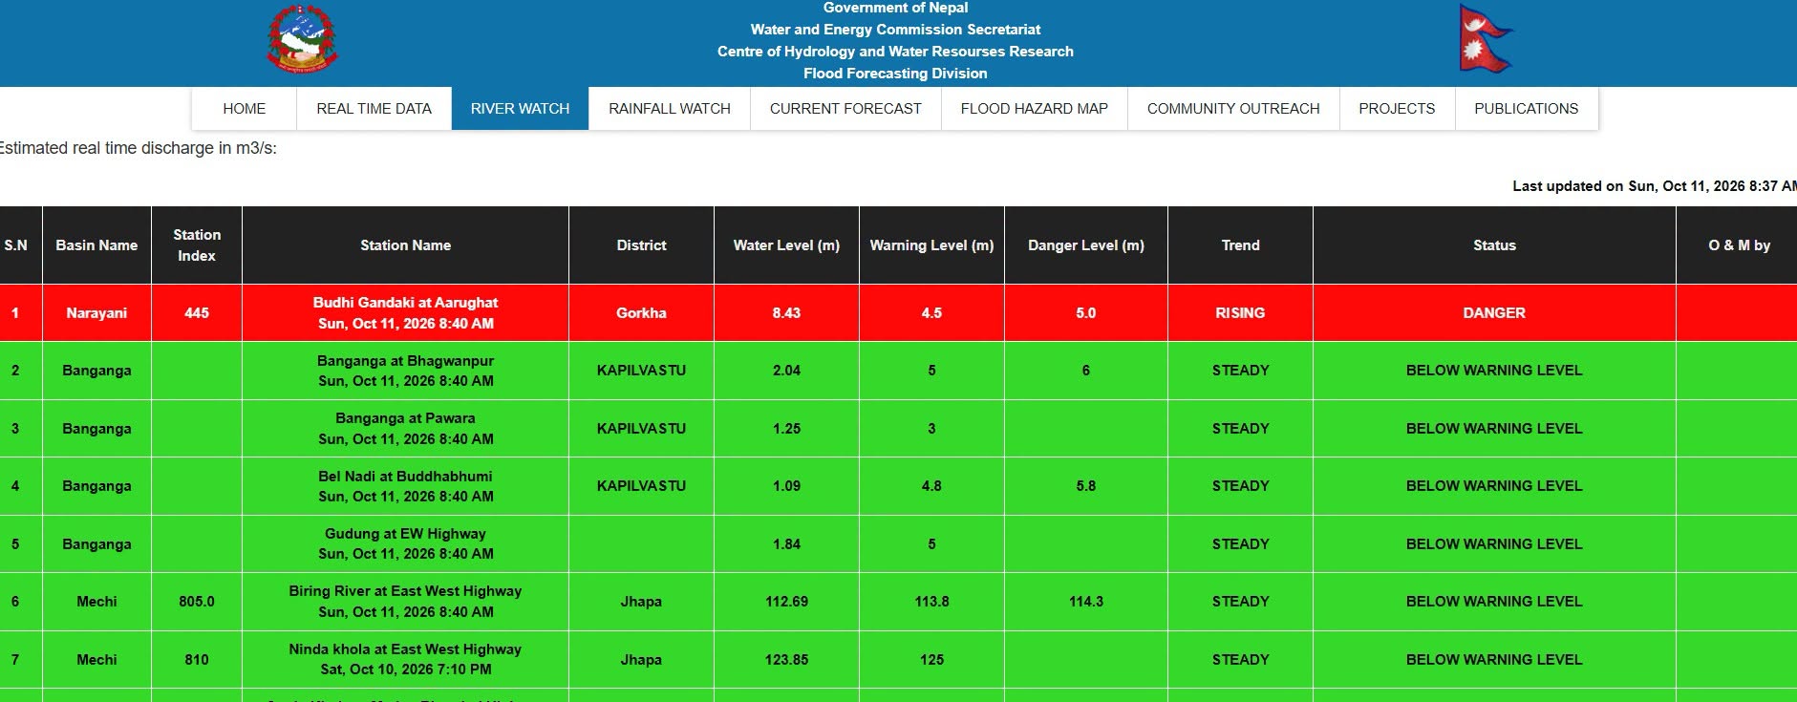Click the Nepal government emblem logo
The image size is (1797, 702).
pyautogui.click(x=302, y=39)
